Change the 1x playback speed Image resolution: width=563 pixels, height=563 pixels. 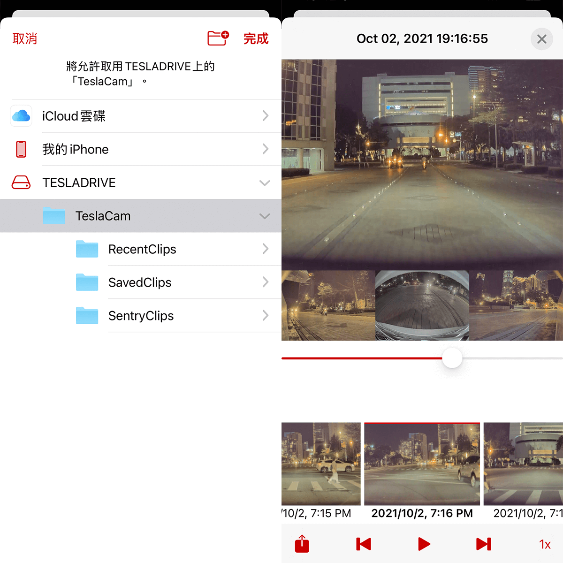[x=545, y=544]
